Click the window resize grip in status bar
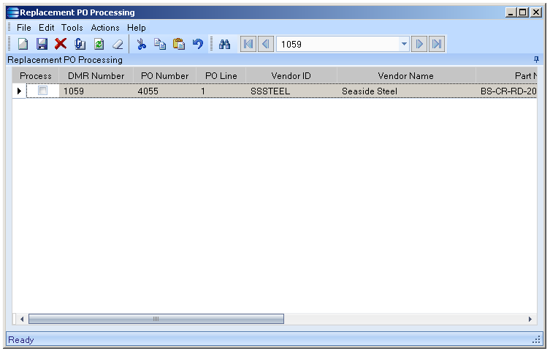 tap(536, 340)
